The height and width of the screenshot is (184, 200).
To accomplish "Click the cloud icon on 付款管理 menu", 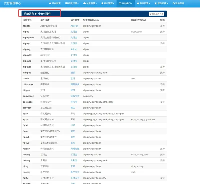I will tap(85, 4).
